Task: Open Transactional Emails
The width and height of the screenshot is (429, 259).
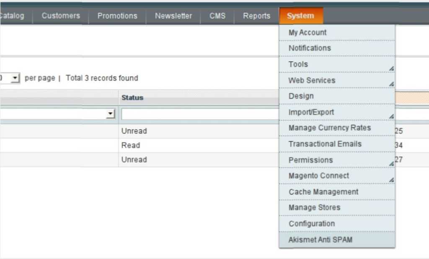Action: pos(337,144)
